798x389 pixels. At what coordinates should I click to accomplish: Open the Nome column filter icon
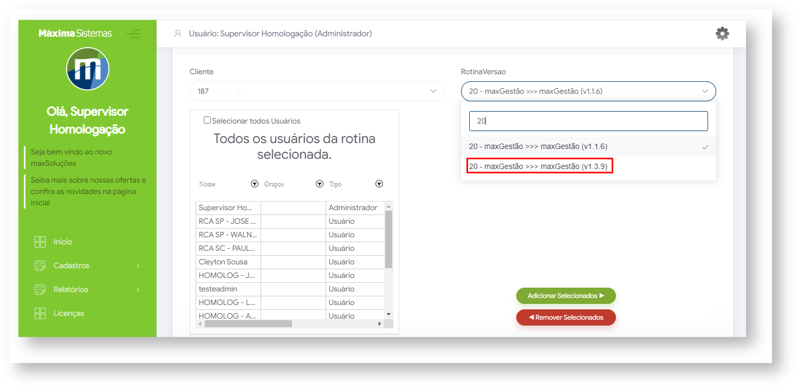click(255, 184)
